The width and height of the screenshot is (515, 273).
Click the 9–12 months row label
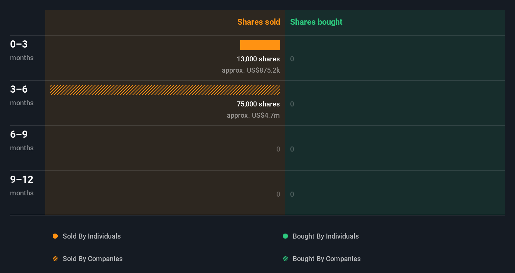tap(22, 186)
